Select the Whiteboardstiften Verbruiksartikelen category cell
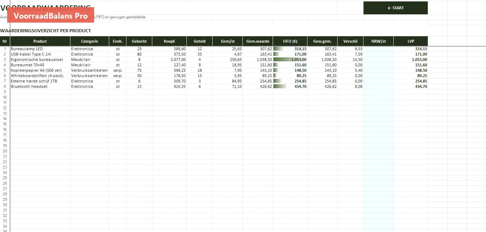Viewport: 486px width, 232px height. [x=90, y=76]
